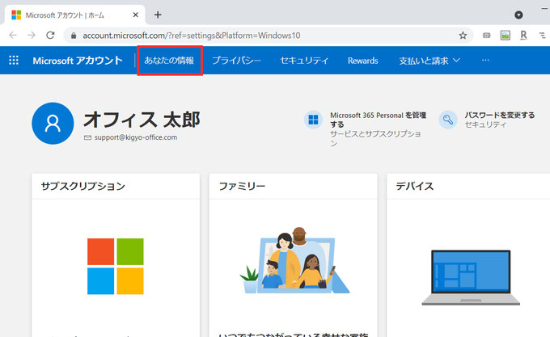Open the プライバシー menu
The image size is (550, 337).
[x=236, y=61]
